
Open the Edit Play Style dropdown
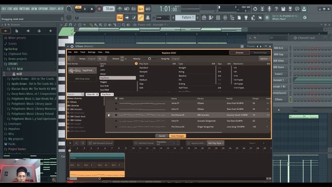point(216,143)
